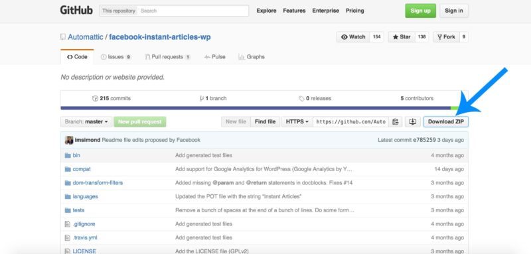Open Enterprise in the top navigation
This screenshot has height=254, width=531.
325,11
